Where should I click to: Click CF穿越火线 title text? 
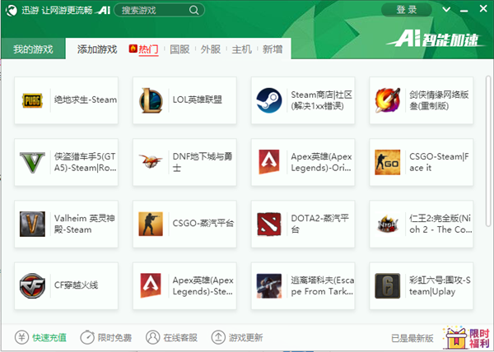(76, 285)
